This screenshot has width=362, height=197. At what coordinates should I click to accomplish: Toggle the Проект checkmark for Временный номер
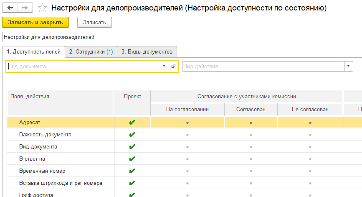(x=132, y=171)
